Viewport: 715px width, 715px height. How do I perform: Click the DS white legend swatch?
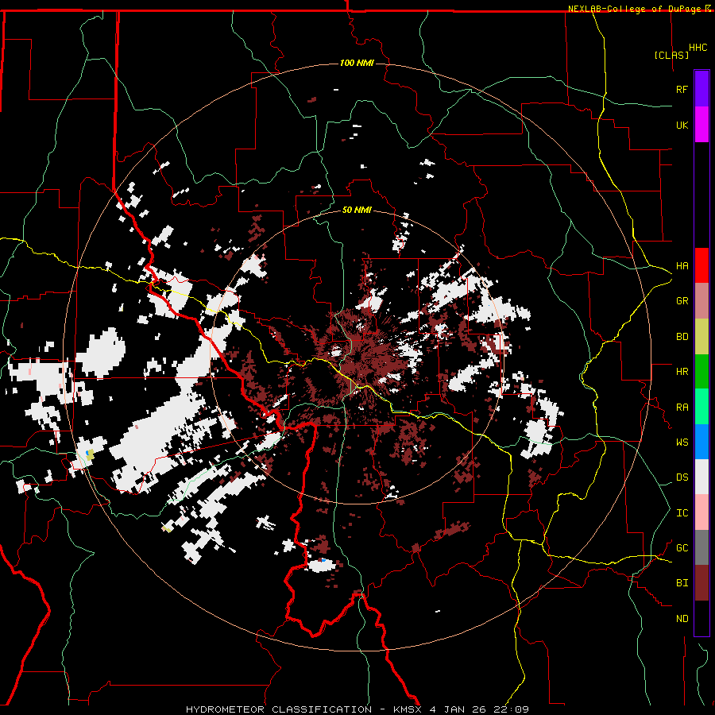(701, 477)
